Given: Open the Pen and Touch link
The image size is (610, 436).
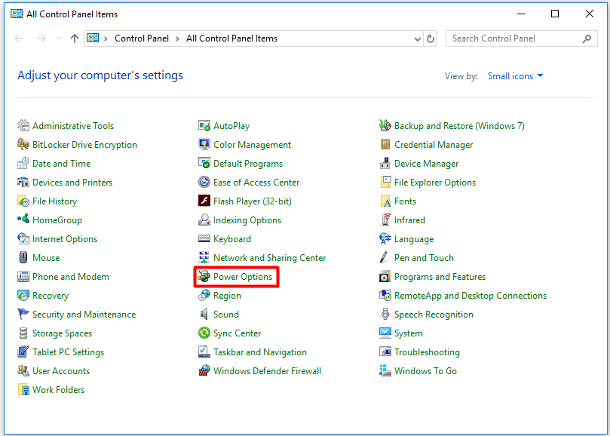Looking at the screenshot, I should (x=424, y=258).
